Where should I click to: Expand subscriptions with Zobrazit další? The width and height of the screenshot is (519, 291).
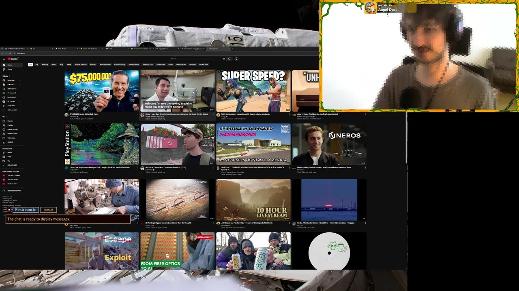pyautogui.click(x=11, y=110)
